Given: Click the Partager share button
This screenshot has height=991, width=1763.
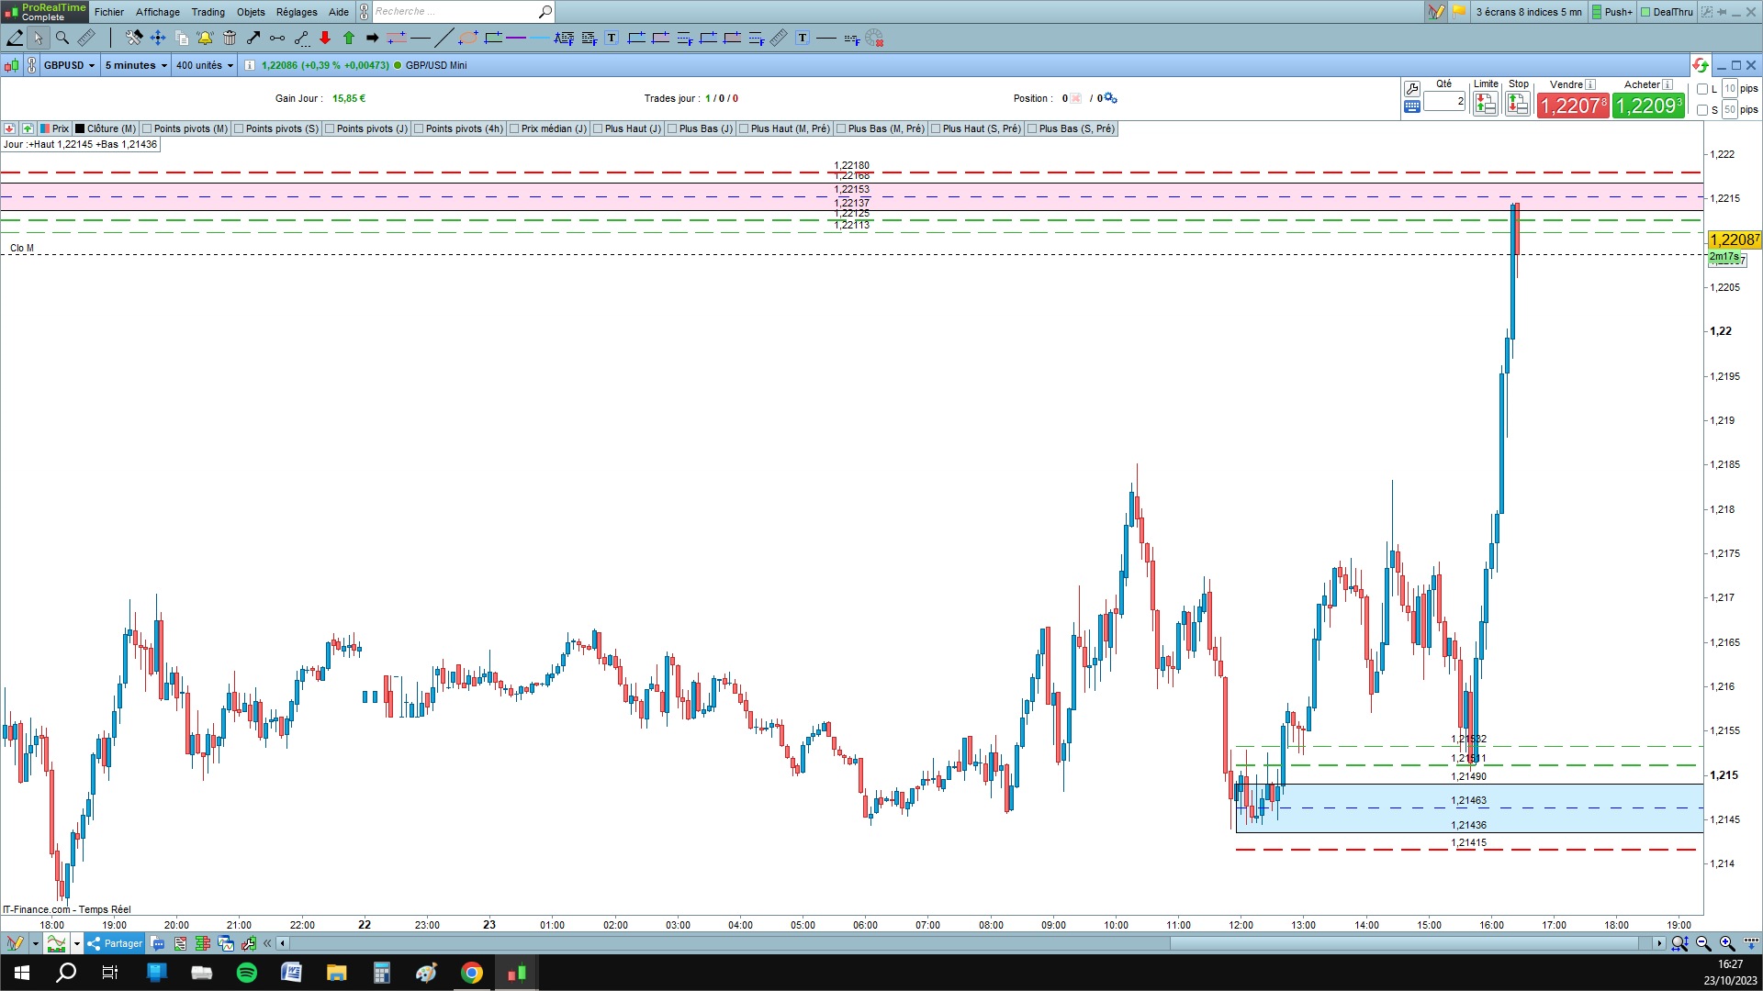Looking at the screenshot, I should click(116, 943).
